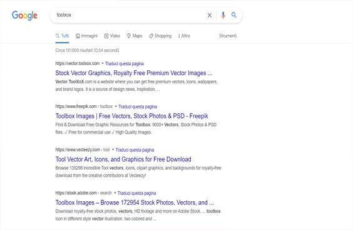Click Traduci questa pagina for Freepik result

138,107
